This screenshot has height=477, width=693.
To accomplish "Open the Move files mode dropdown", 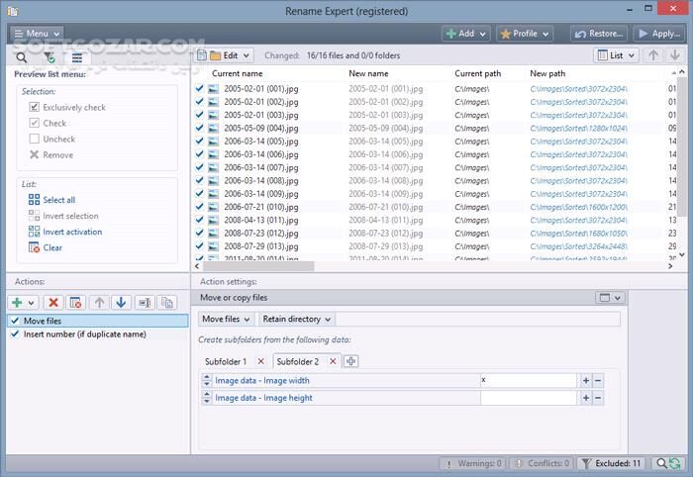I will click(x=226, y=319).
